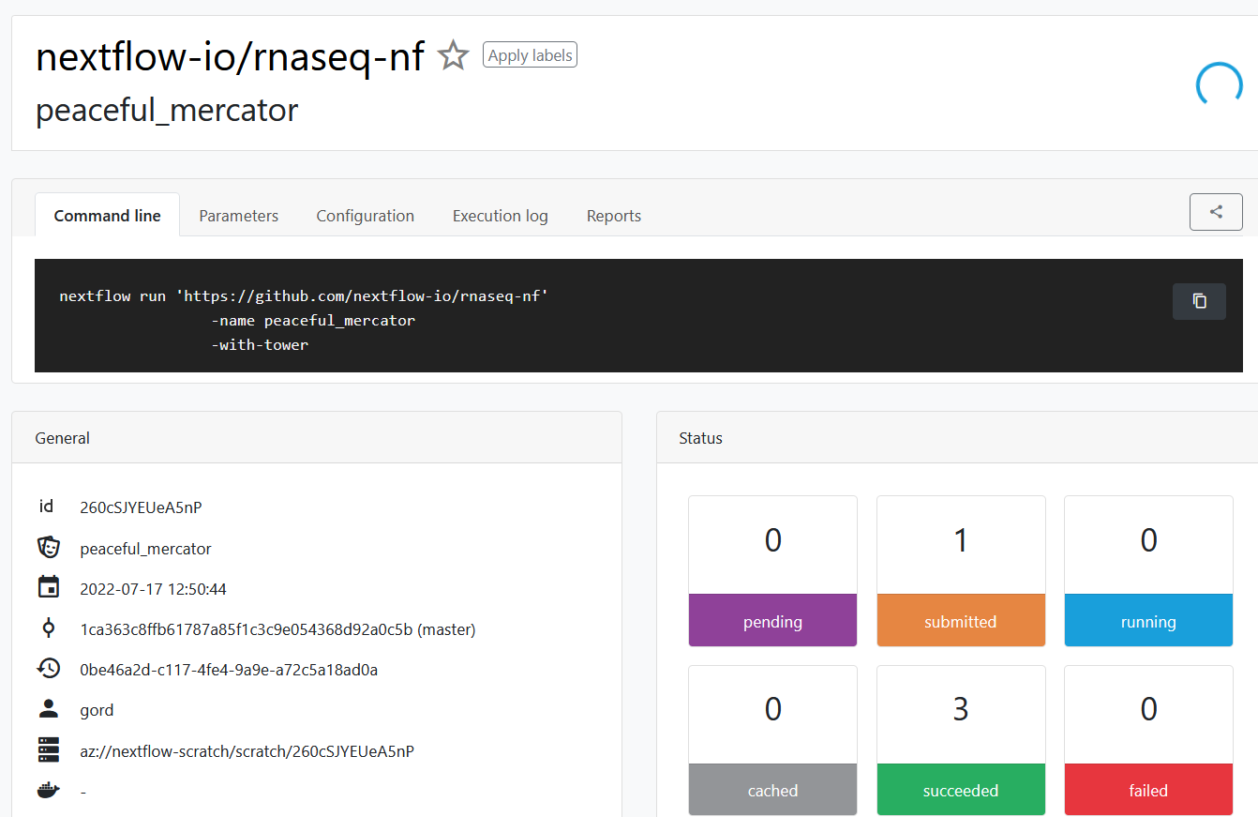Image resolution: width=1258 pixels, height=817 pixels.
Task: Click the peaceful_mercator subtitle heading
Action: (167, 110)
